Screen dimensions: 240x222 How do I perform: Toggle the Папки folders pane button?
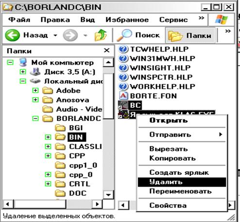tap(190, 35)
